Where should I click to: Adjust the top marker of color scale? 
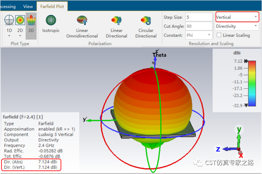pyautogui.click(x=246, y=61)
